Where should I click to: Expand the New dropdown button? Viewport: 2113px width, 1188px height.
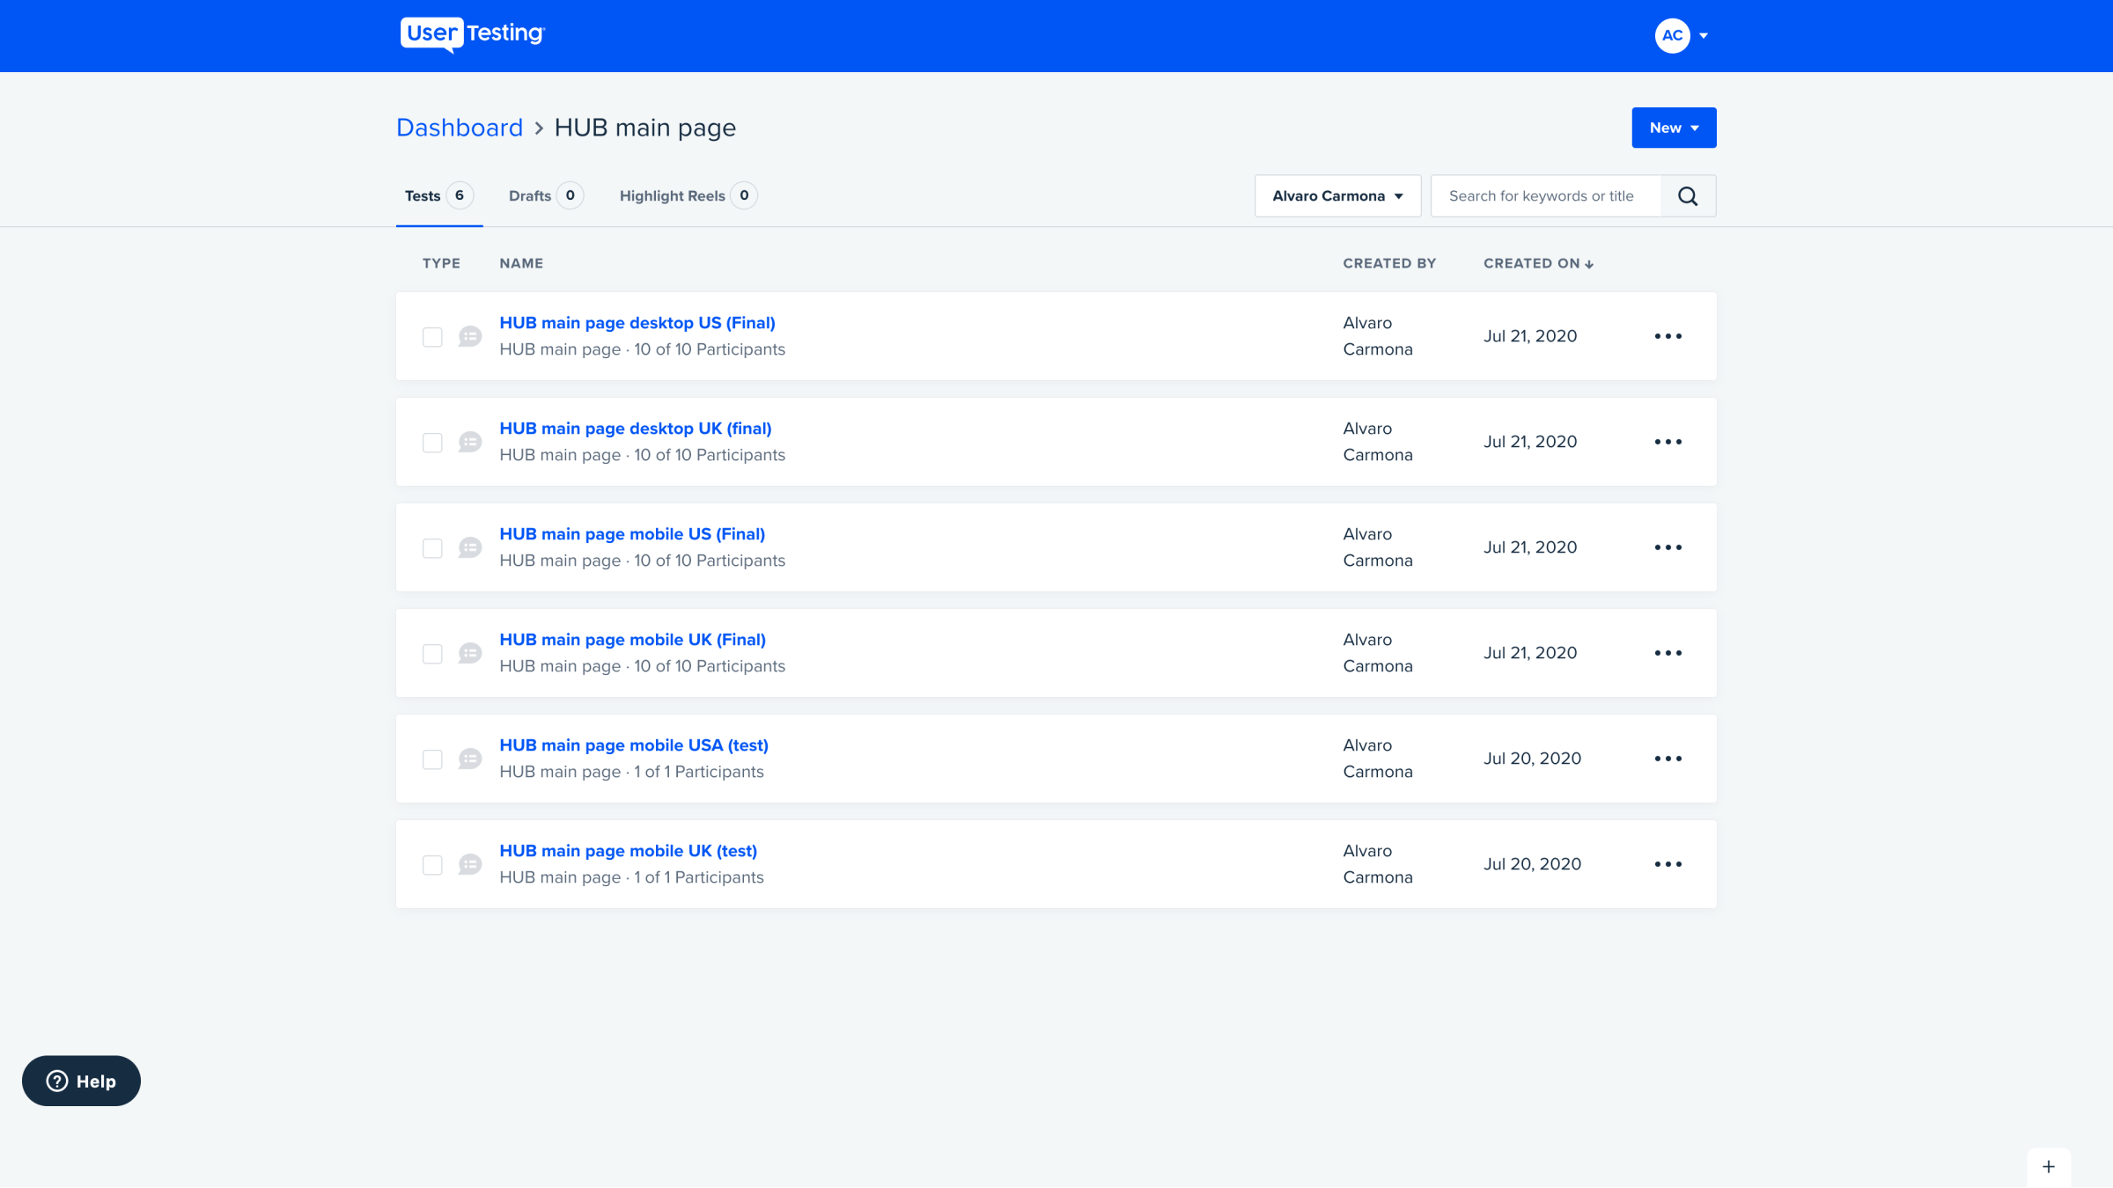pos(1673,128)
